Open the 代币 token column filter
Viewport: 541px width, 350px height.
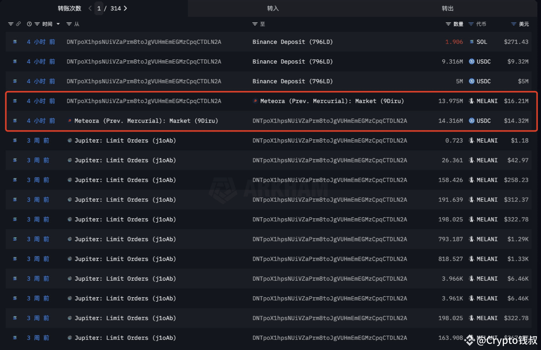pos(471,24)
